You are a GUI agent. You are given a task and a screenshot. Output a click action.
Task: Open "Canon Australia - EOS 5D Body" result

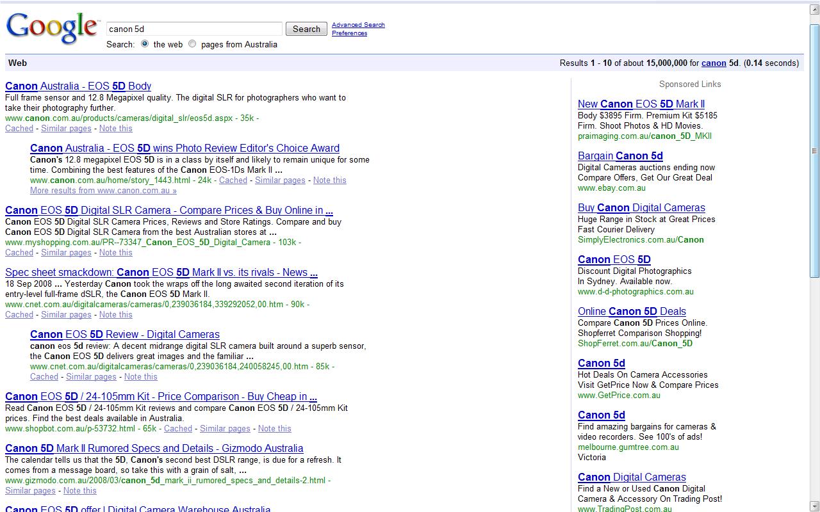click(x=78, y=86)
